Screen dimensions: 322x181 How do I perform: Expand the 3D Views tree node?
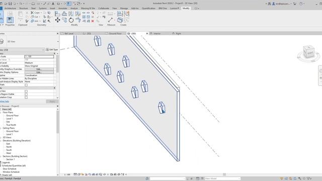coord(1,137)
